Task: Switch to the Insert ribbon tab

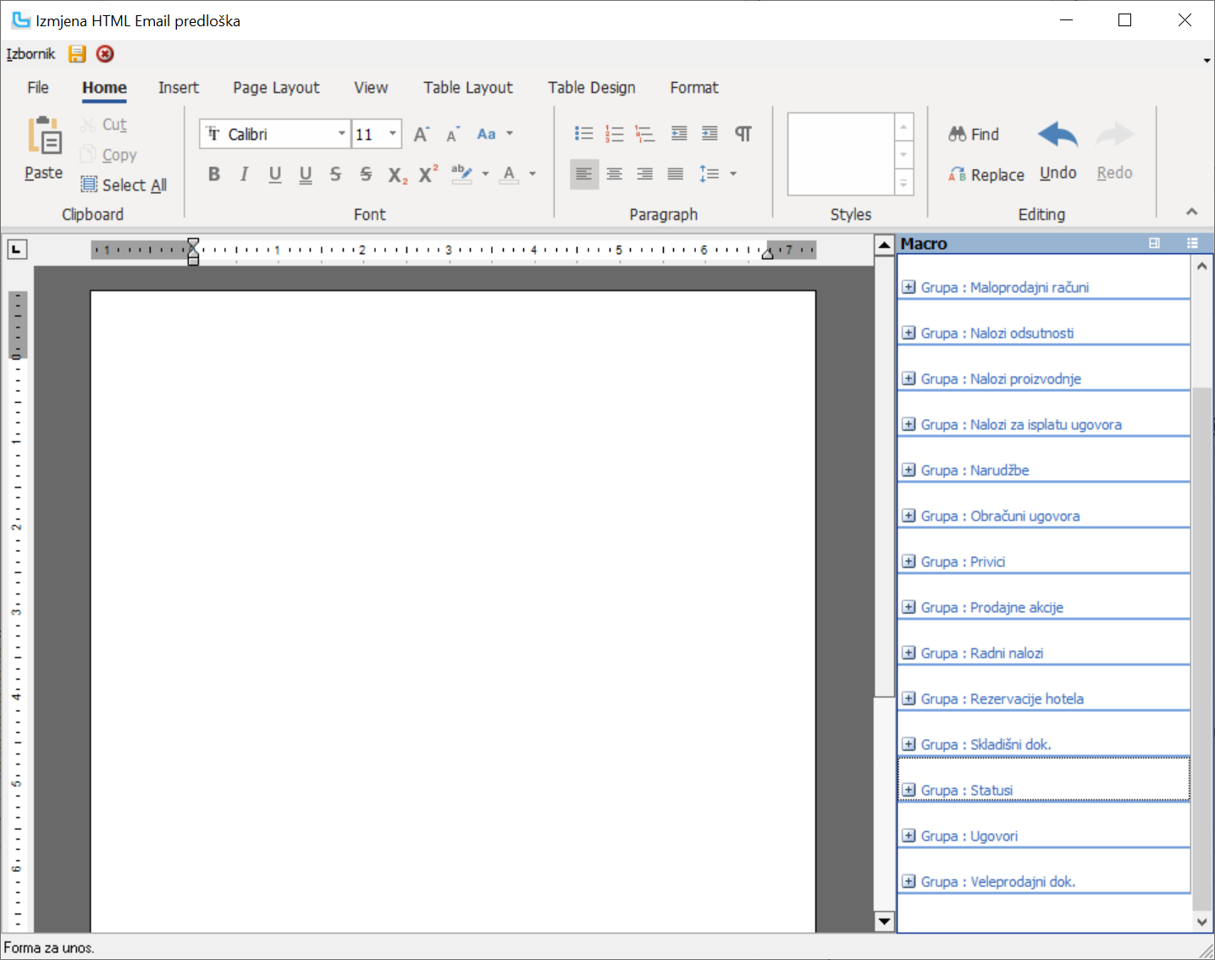Action: (x=178, y=87)
